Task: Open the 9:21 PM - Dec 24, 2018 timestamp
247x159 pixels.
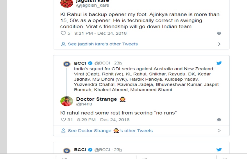Action: 101,33
